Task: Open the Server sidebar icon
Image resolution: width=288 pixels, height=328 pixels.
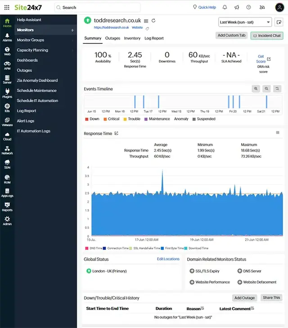Action: pyautogui.click(x=7, y=79)
